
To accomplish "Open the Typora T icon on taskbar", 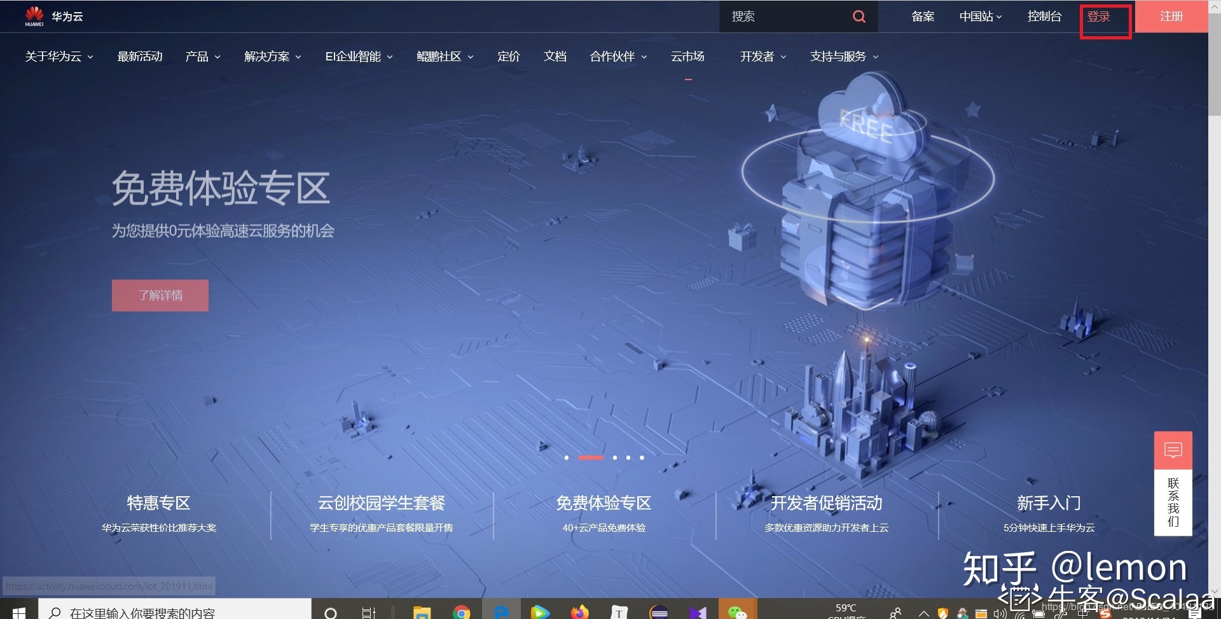I will [619, 613].
